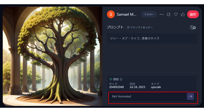The image size is (204, 112).
Task: Click the translate prompt icon
Action: pos(193,27)
